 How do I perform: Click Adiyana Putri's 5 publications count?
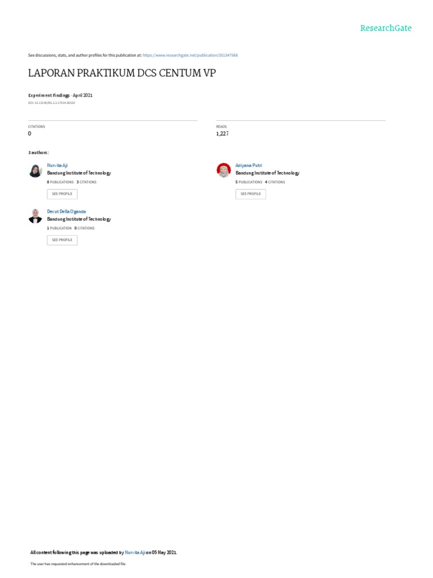249,182
